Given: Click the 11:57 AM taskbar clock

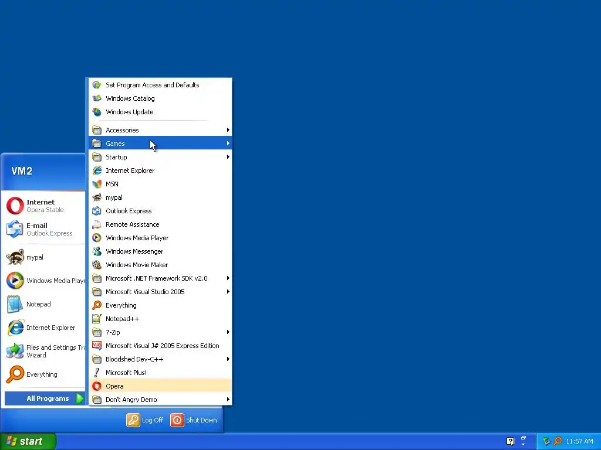Looking at the screenshot, I should coord(579,441).
